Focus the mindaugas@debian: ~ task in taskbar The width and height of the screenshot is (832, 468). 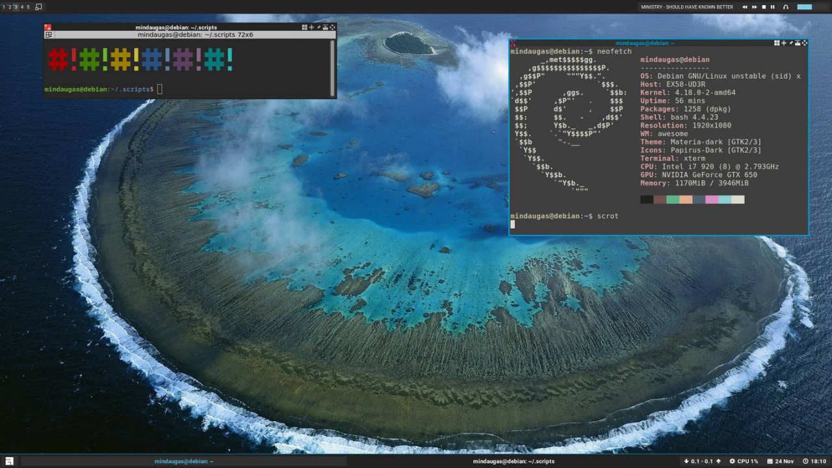pos(184,461)
